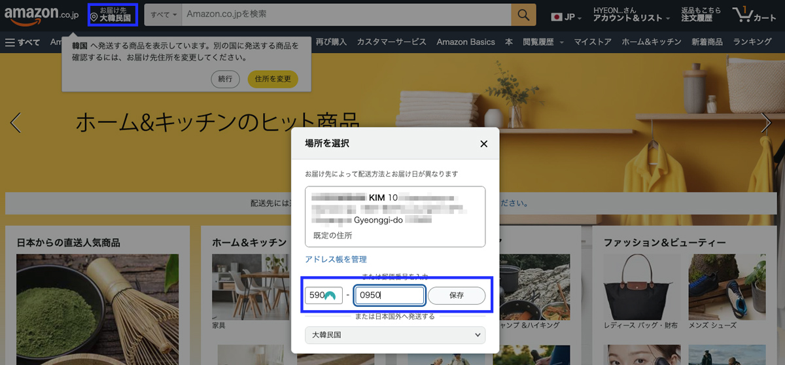Open お届け先 大韓民国 delivery location
The image size is (785, 365).
pyautogui.click(x=113, y=14)
